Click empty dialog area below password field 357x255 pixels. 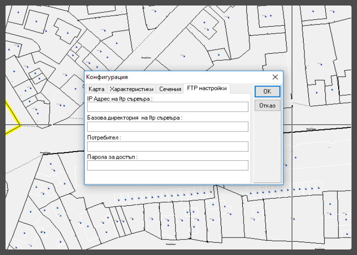(x=168, y=177)
